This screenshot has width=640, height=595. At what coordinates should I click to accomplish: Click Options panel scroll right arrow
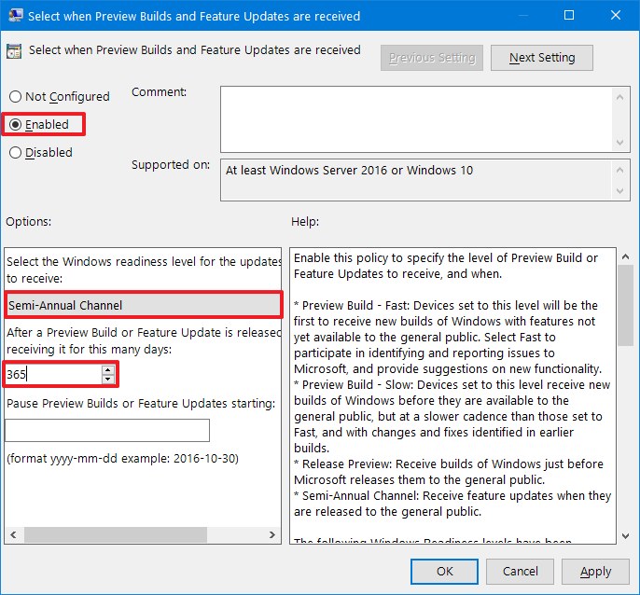coord(271,534)
